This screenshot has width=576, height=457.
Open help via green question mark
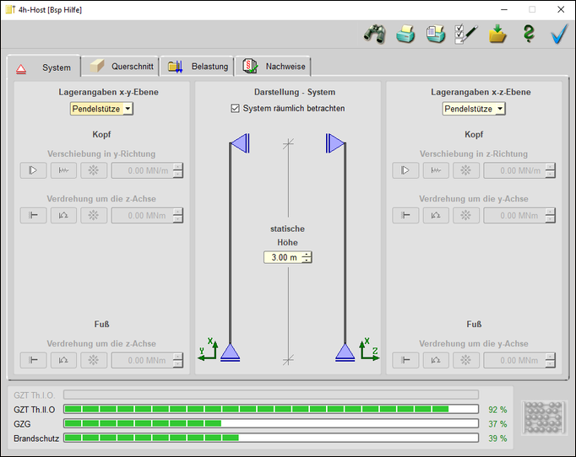(x=529, y=34)
